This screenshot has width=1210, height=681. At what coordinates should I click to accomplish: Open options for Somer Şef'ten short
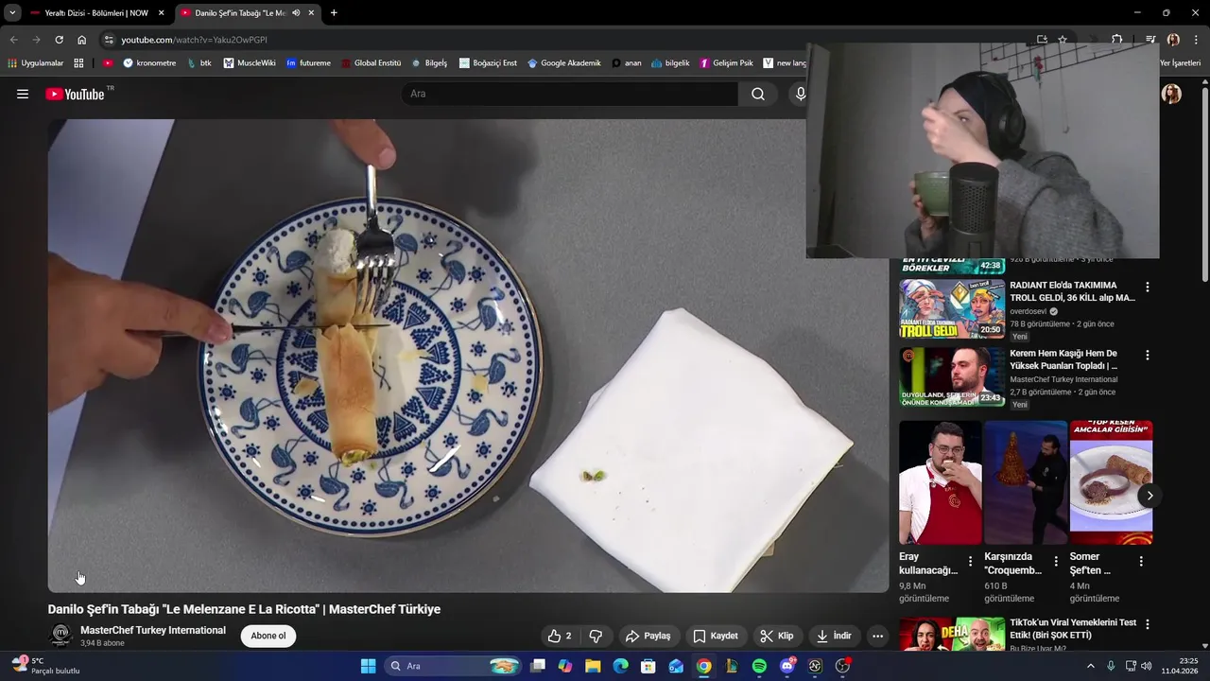1141,561
